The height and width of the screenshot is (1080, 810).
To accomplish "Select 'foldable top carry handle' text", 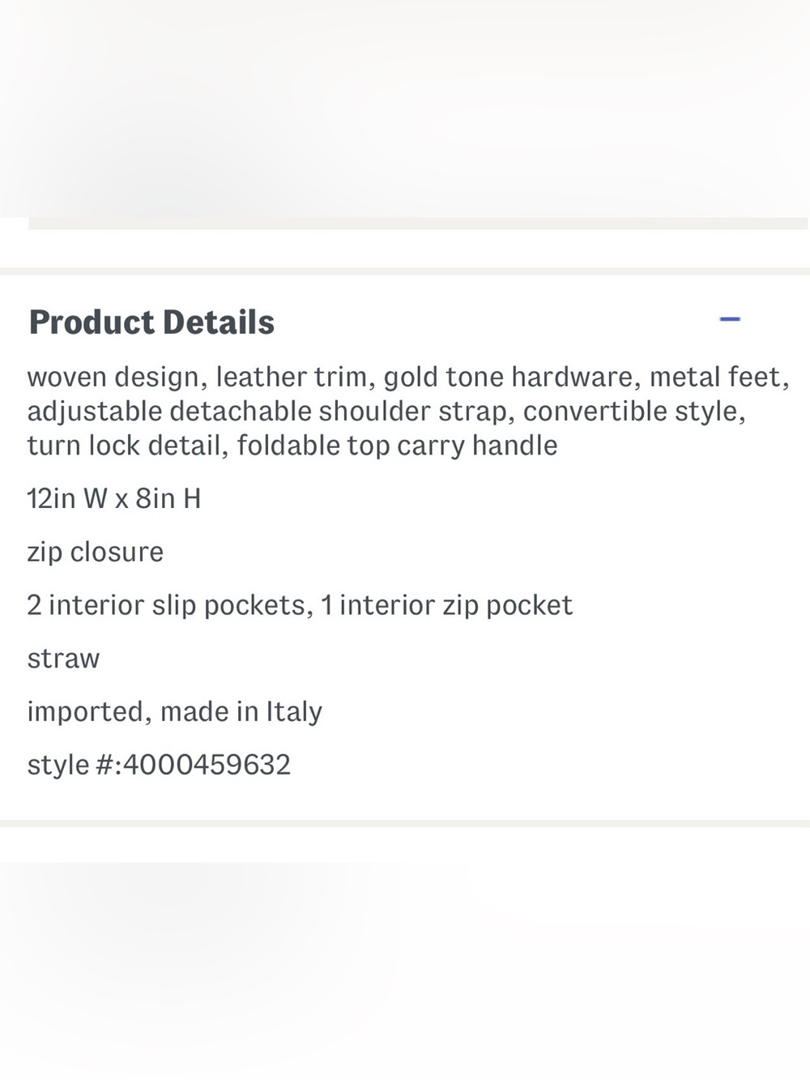I will pos(397,446).
